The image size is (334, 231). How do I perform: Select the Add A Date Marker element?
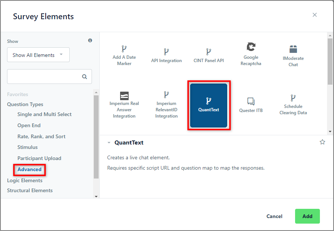(x=124, y=55)
